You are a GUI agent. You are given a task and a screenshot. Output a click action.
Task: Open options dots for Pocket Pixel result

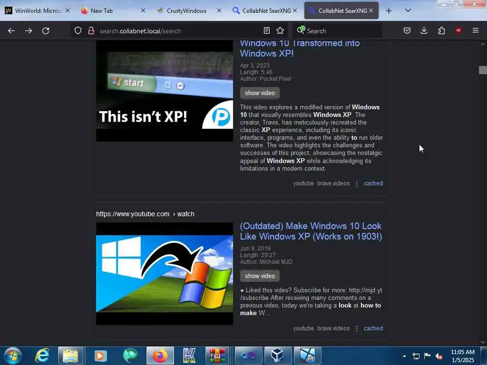pyautogui.click(x=357, y=184)
